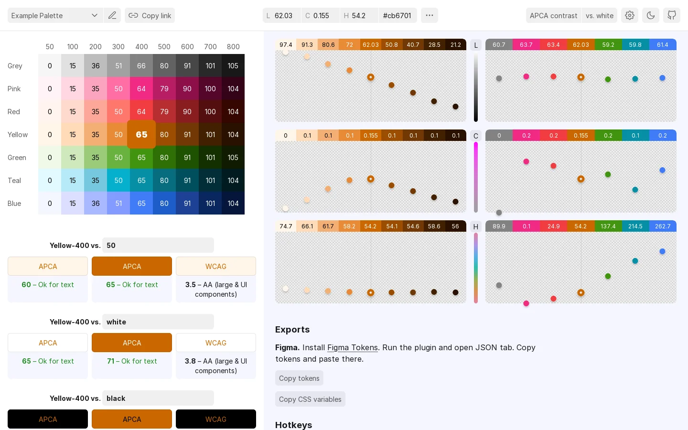Click the comparison field containing white
Screen dimensions: 688x430
[x=158, y=322]
